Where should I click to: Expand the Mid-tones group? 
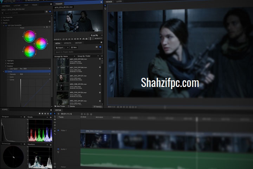click(6, 63)
